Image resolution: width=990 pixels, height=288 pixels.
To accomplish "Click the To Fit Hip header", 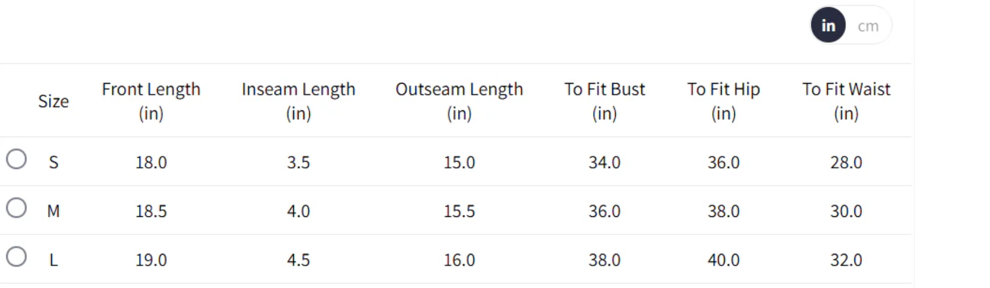I will [723, 101].
